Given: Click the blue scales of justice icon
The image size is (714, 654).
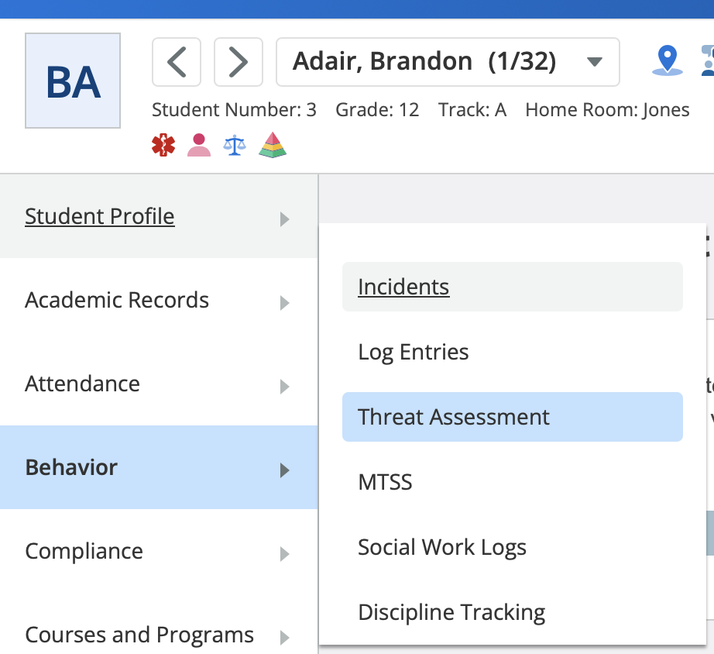Looking at the screenshot, I should 235,145.
